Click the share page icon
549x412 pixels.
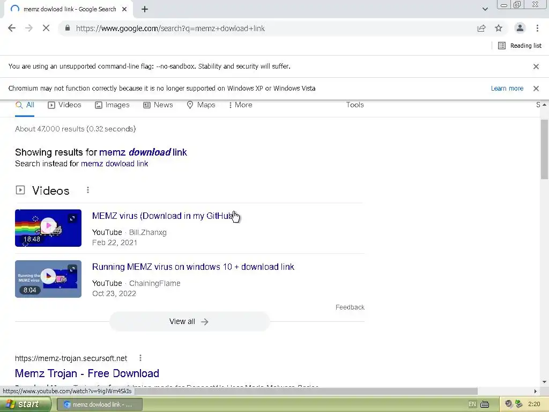click(x=481, y=28)
